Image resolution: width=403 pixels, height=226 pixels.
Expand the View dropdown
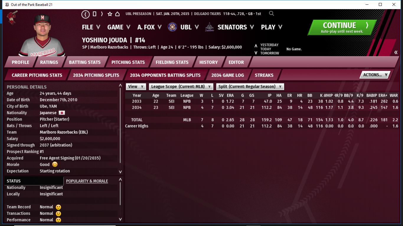[x=136, y=87]
